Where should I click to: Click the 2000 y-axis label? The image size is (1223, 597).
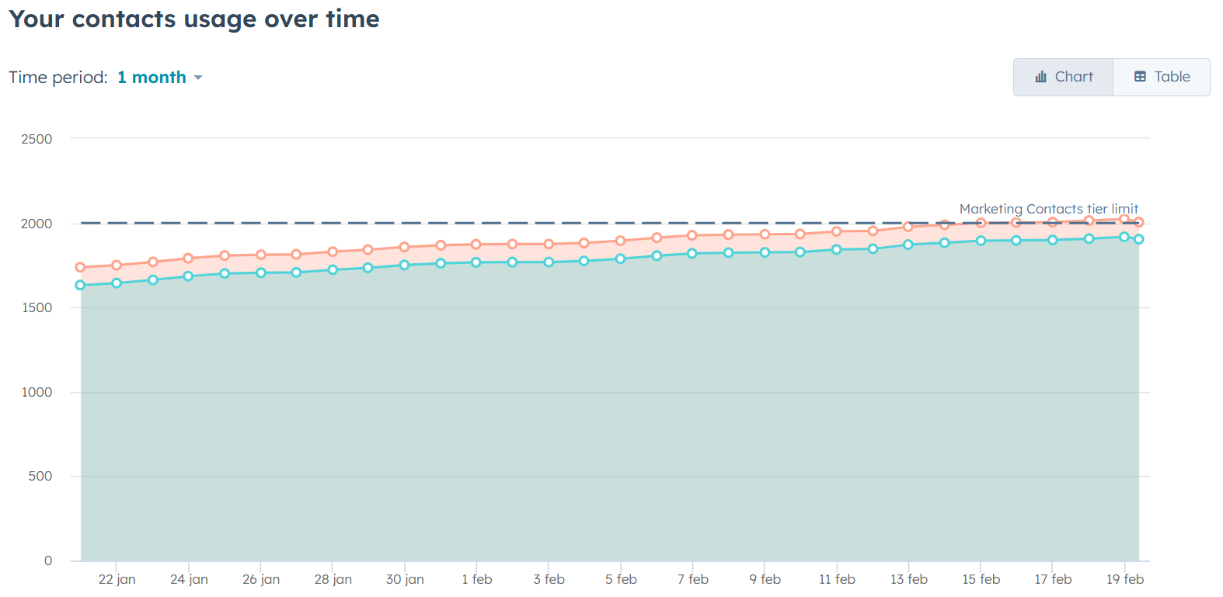point(37,224)
